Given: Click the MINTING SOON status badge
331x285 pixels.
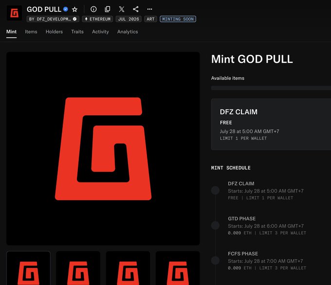Looking at the screenshot, I should (178, 19).
